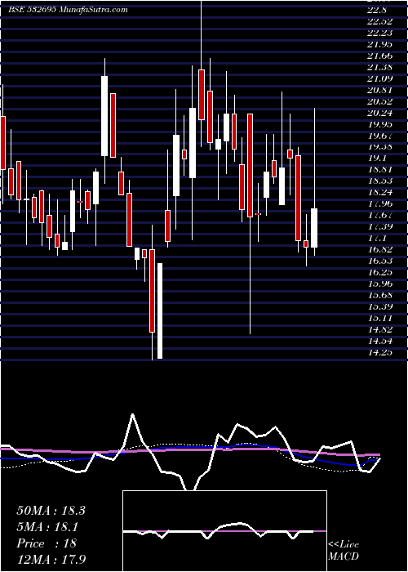Screen dimensions: 408x572
Task: Select the 18.81 price axis label
Action: [380, 170]
